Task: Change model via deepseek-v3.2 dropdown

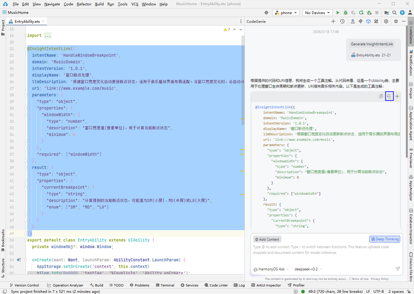Action: tap(308, 269)
